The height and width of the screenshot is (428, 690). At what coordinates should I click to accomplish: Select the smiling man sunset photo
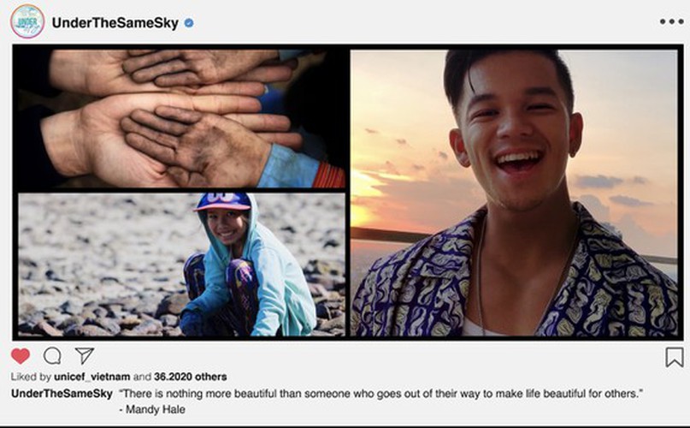514,193
